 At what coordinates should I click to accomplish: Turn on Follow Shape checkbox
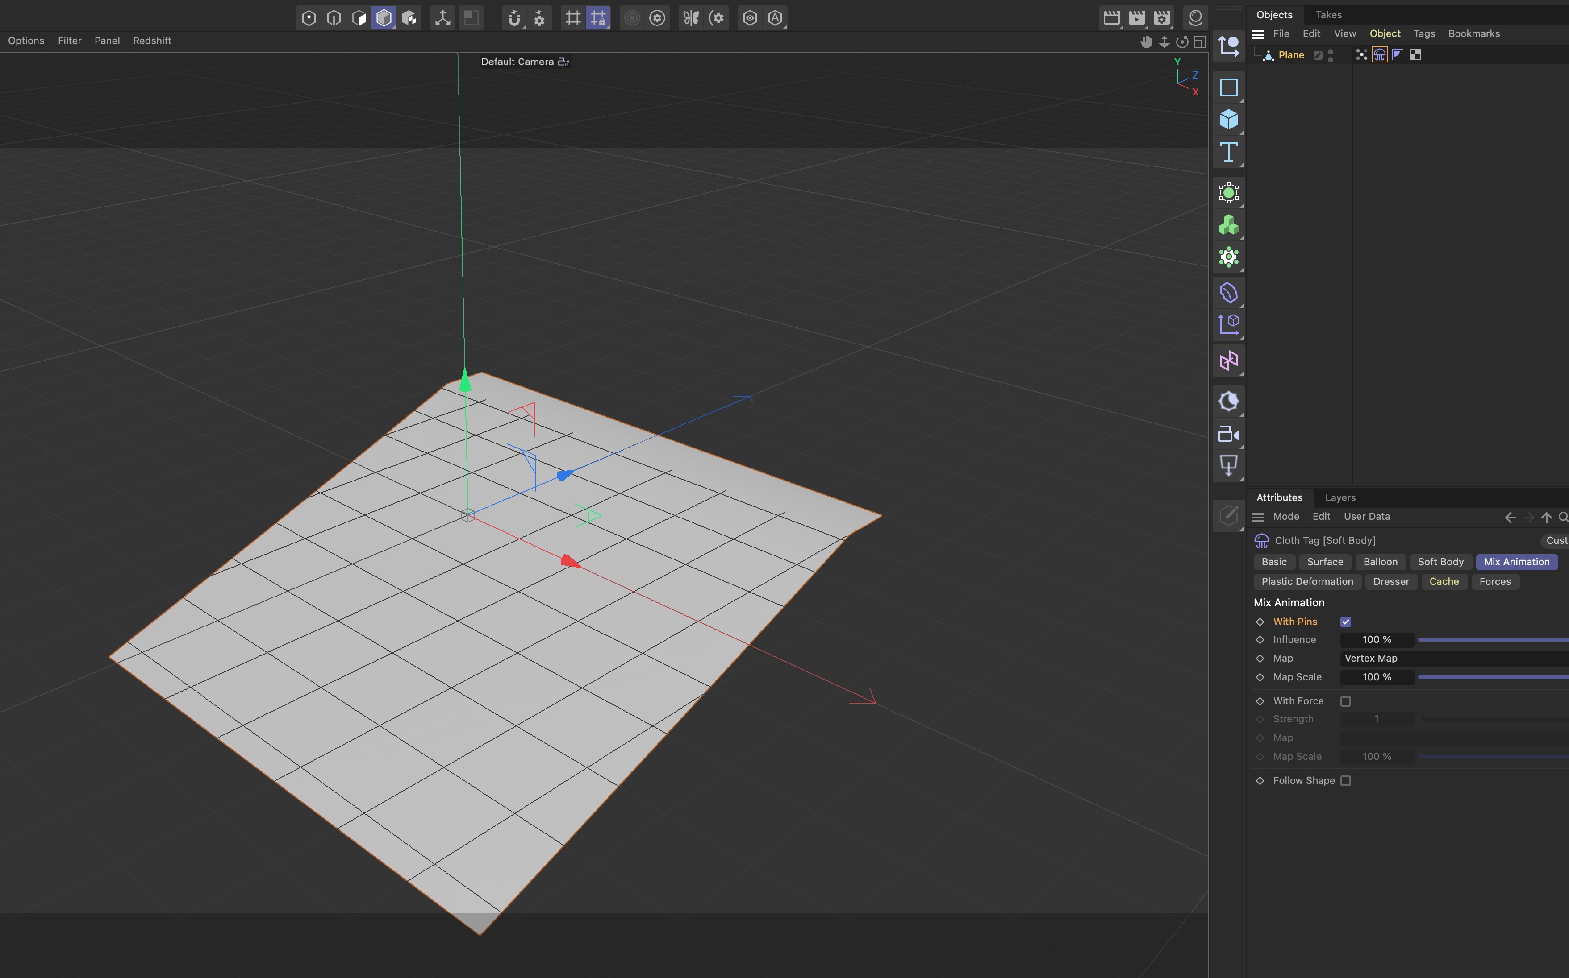[x=1346, y=781]
